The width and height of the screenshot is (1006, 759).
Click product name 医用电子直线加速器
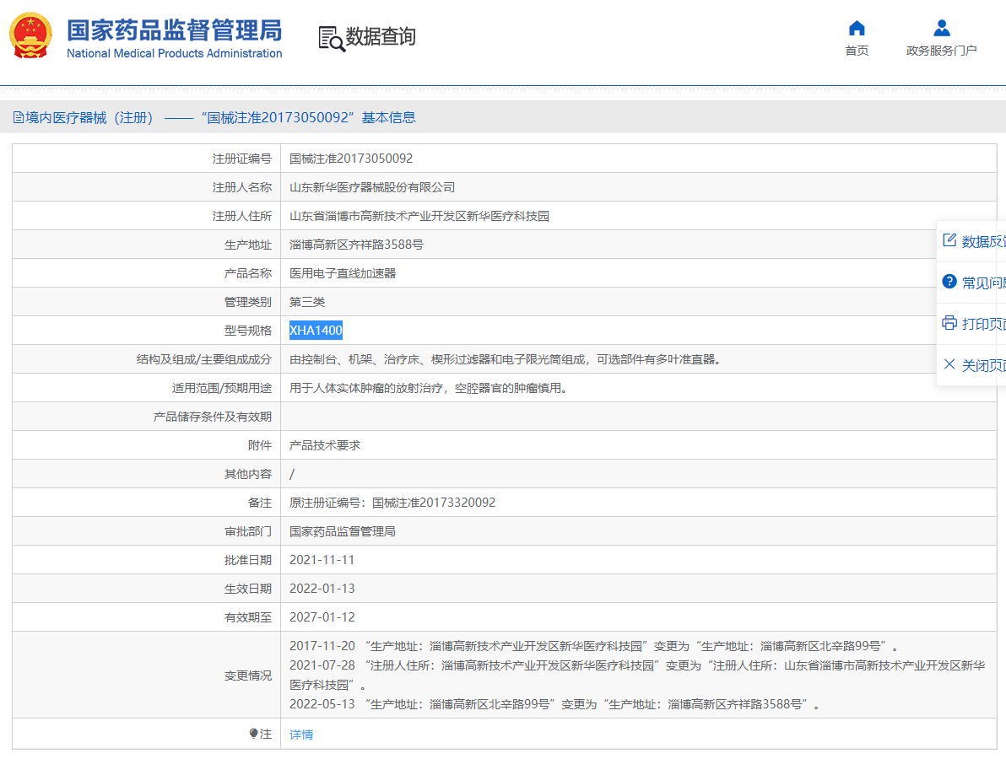coord(343,273)
